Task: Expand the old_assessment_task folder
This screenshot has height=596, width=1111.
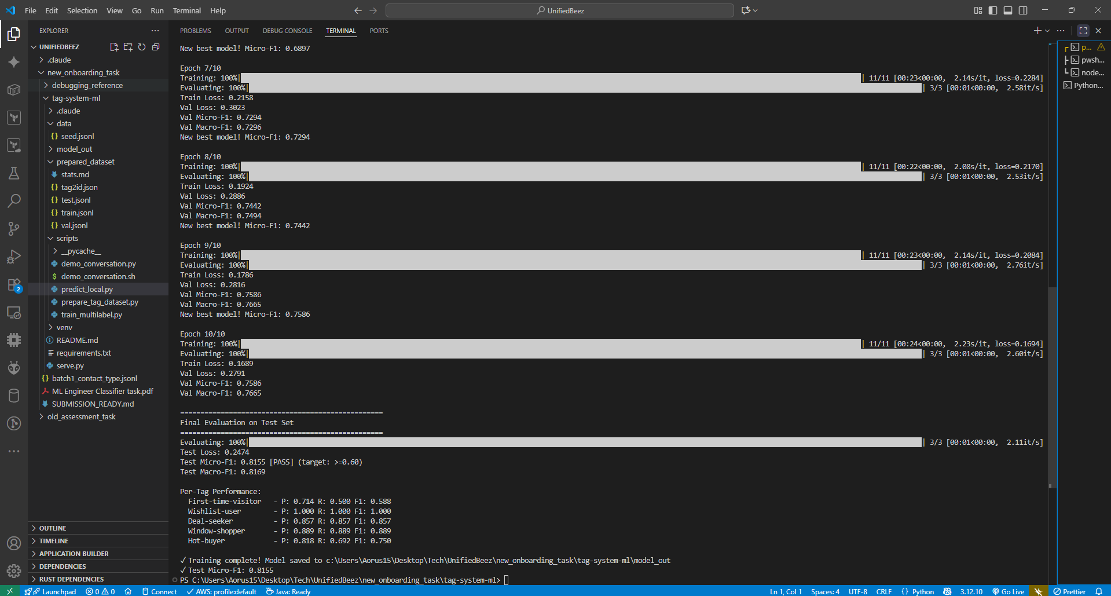Action: click(82, 416)
